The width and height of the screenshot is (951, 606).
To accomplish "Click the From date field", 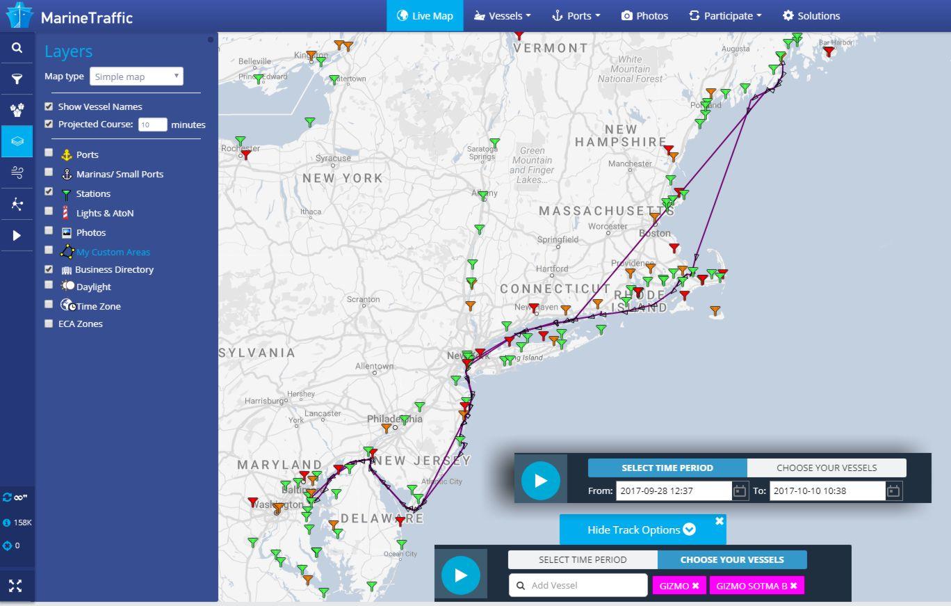I will click(674, 491).
